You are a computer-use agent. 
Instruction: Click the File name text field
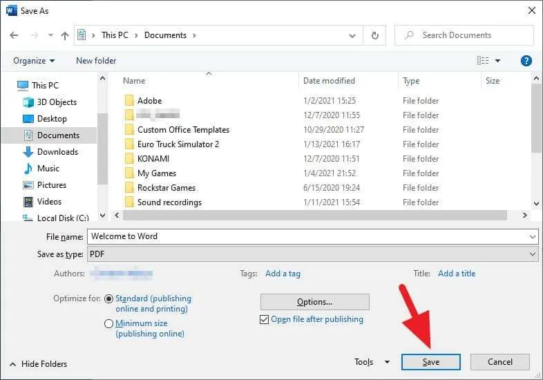307,236
